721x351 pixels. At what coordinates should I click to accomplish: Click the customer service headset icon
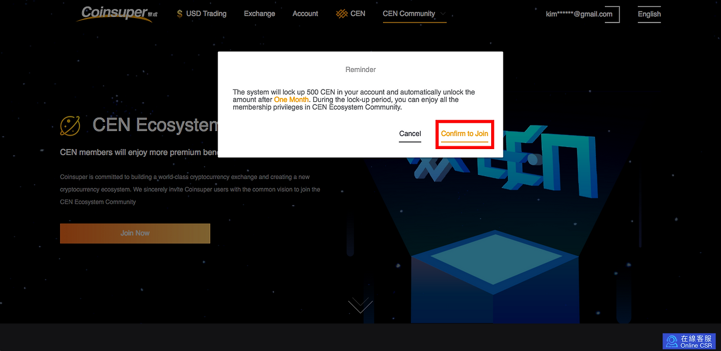[x=671, y=341]
